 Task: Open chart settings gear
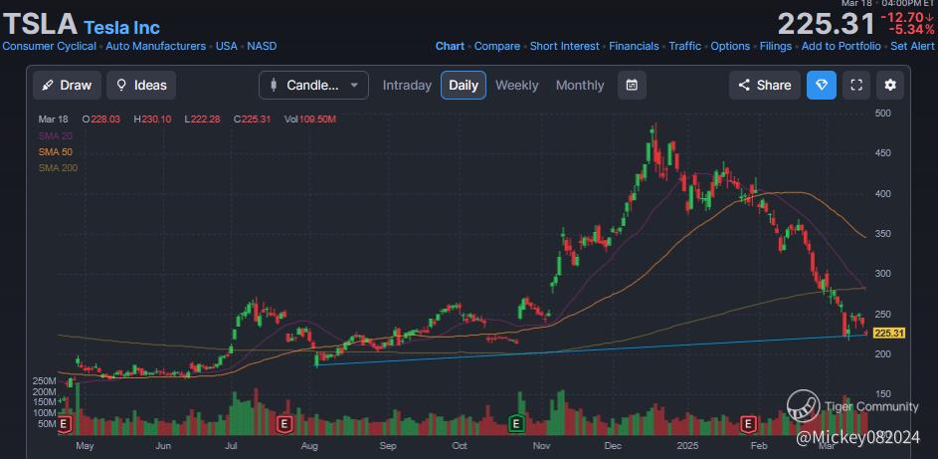(890, 86)
